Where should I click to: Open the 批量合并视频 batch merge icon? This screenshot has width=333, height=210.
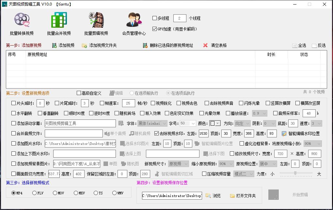point(59,20)
